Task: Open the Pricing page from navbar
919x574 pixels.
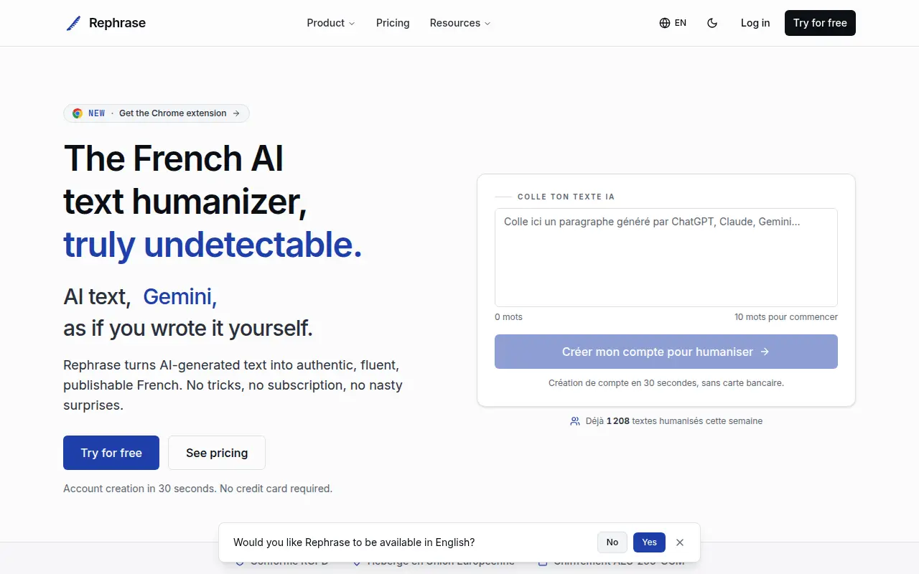Action: 393,23
